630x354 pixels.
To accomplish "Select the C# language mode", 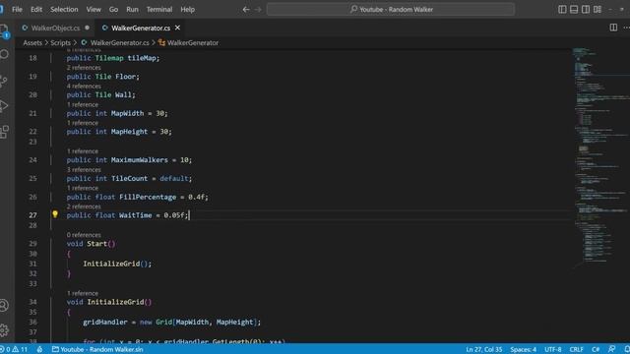I will [596, 350].
